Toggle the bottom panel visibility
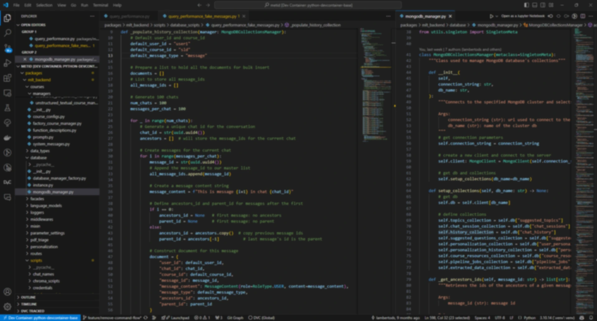 [x=535, y=5]
